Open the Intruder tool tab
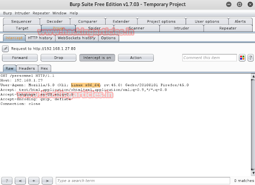Image resolution: width=255 pixels, height=185 pixels. (182, 28)
